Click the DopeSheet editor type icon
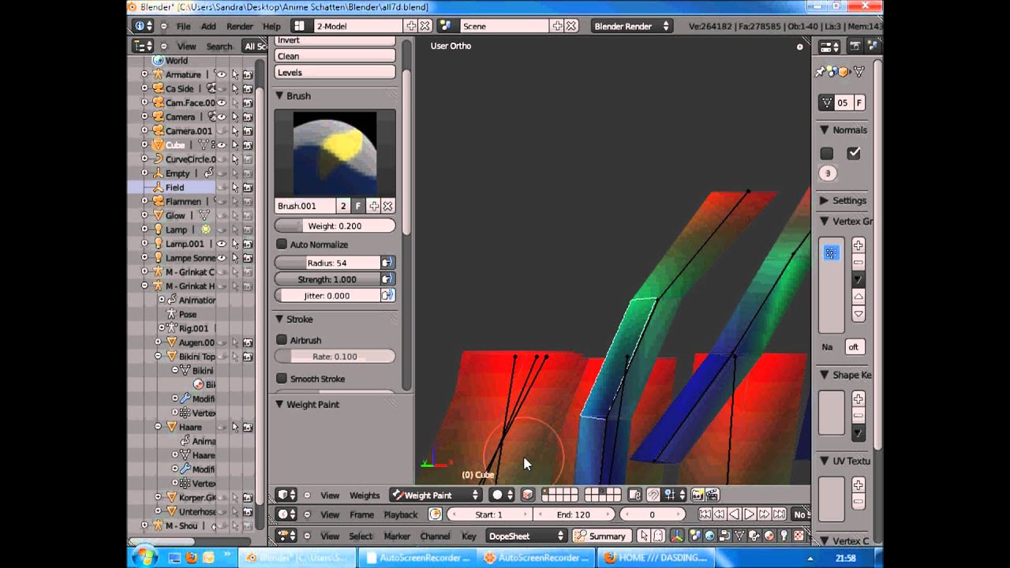 click(286, 536)
